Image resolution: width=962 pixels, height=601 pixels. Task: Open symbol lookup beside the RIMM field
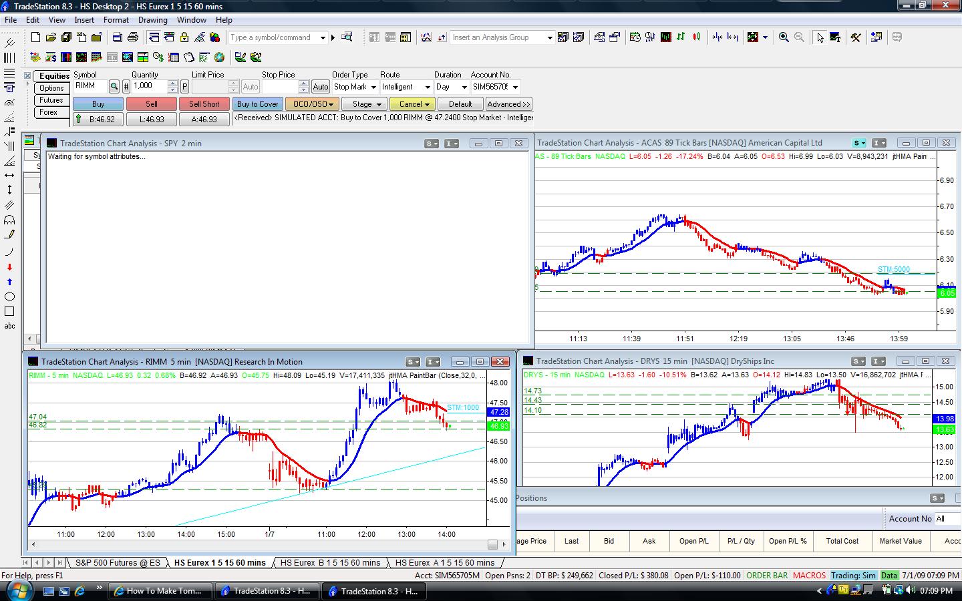pyautogui.click(x=114, y=86)
